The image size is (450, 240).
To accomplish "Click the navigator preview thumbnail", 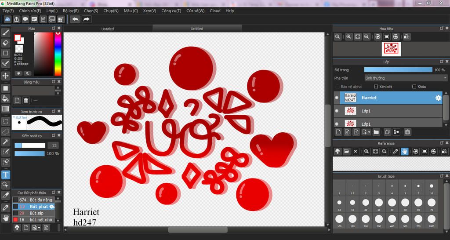I will pyautogui.click(x=391, y=49).
